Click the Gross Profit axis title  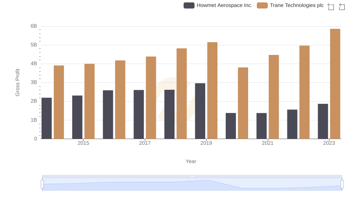tap(17, 82)
